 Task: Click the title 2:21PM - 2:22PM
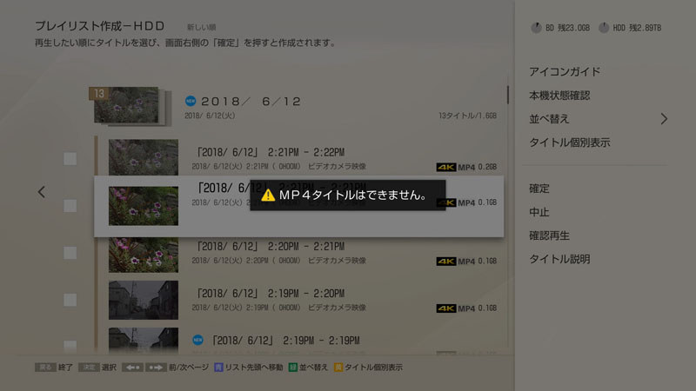click(271, 153)
